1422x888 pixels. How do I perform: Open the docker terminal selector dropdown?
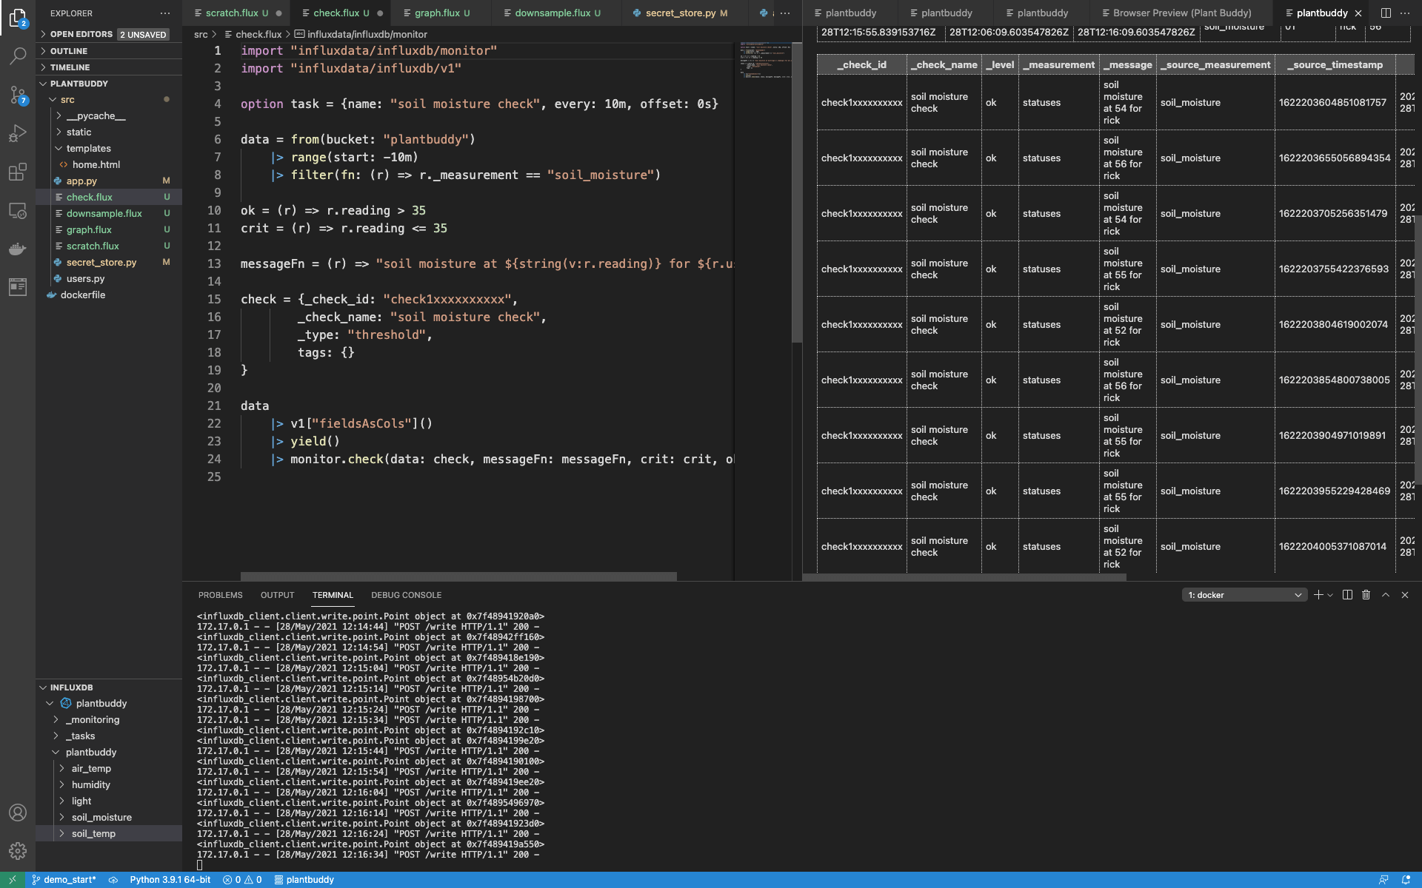(1244, 595)
